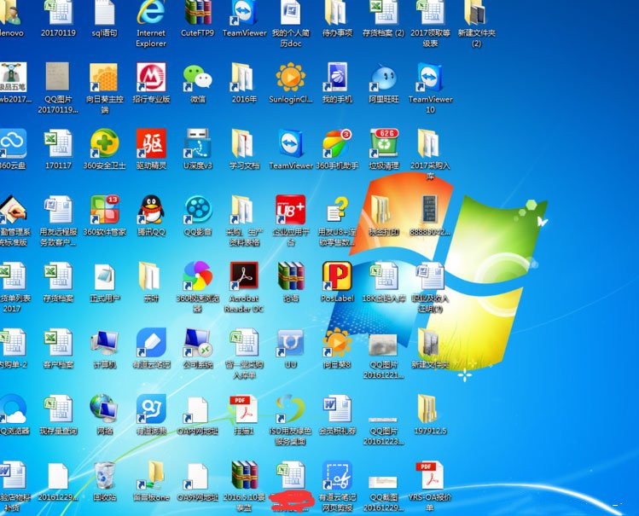Open the 招行专业版 bank client
The height and width of the screenshot is (516, 639).
(151, 83)
